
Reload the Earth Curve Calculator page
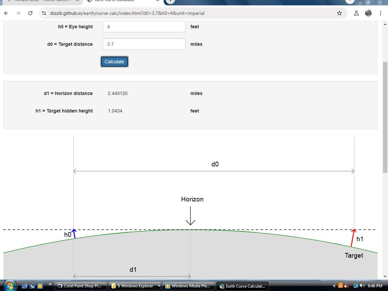pos(30,13)
